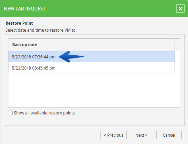The image size is (188, 144).
Task: Click the empty area below restore point rows
Action: pyautogui.click(x=91, y=90)
